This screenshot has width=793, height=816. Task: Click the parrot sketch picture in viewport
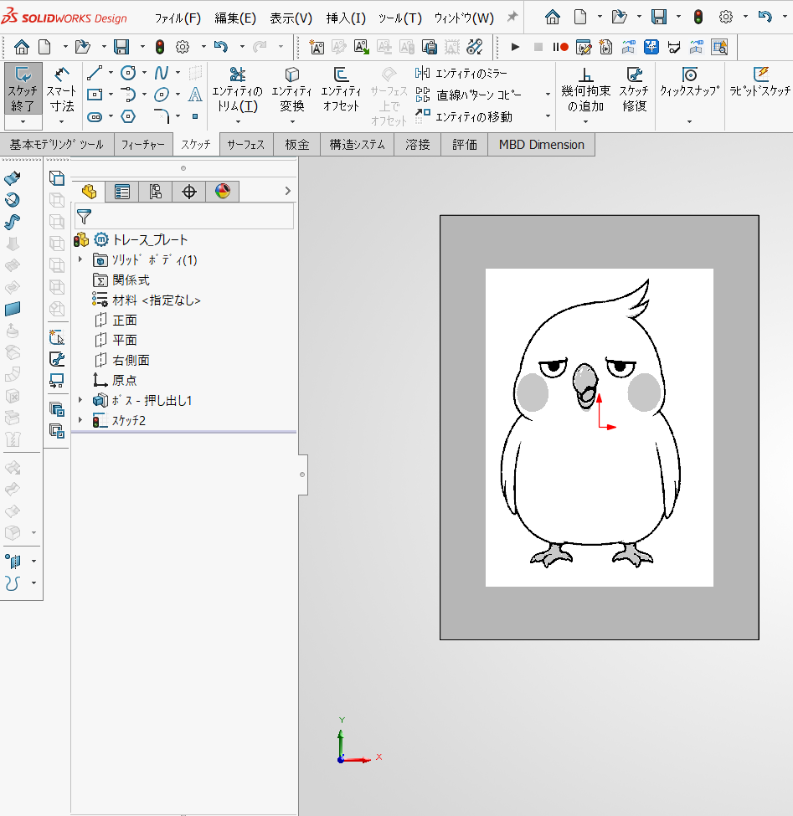tap(600, 428)
